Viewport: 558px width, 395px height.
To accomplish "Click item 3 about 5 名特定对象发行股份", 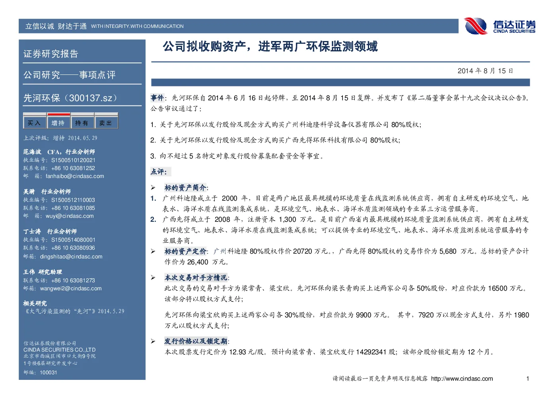I will (x=237, y=156).
